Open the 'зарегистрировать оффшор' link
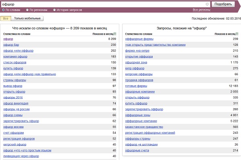 tap(144, 109)
